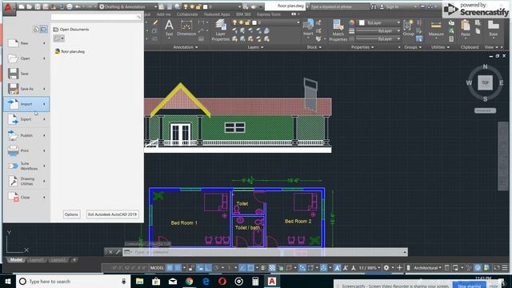Expand the Drawing Utilities submenu arrow

[44, 182]
